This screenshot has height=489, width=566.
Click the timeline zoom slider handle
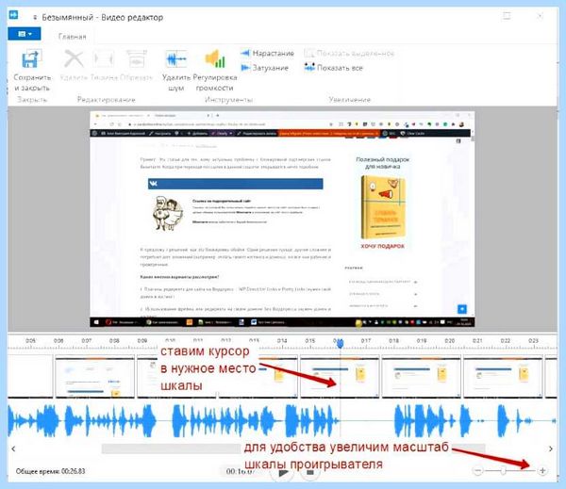click(x=503, y=470)
